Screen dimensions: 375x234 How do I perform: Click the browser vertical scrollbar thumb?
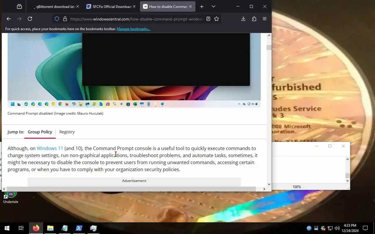[269, 47]
